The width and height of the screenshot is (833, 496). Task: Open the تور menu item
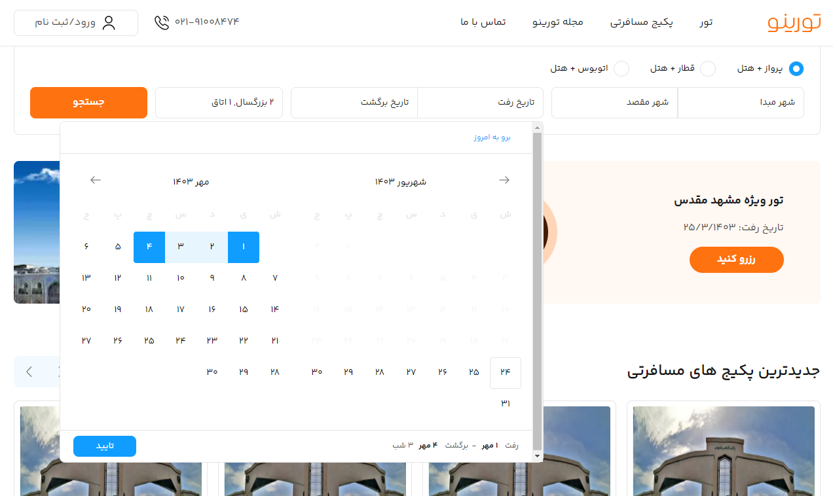pos(705,22)
